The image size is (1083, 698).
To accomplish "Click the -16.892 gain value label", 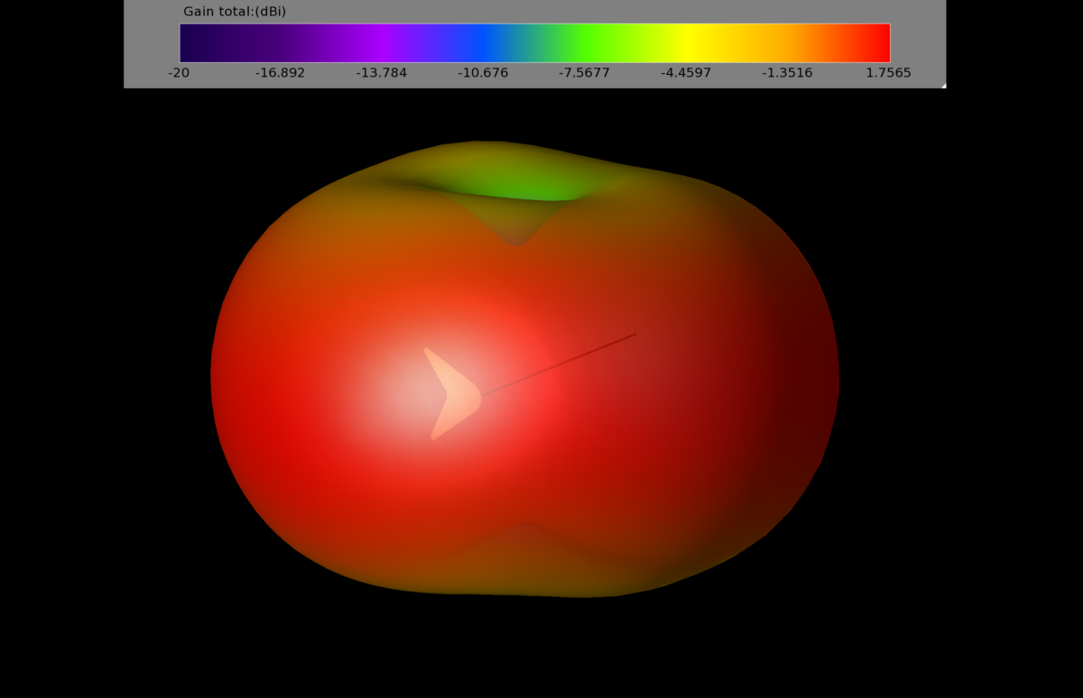I will tap(279, 73).
